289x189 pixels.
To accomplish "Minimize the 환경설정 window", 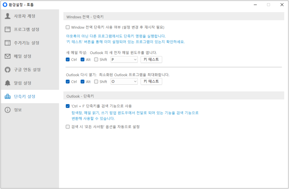I will (x=255, y=5).
